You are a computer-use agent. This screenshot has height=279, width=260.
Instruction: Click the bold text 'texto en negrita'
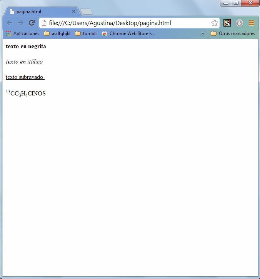[x=26, y=47]
